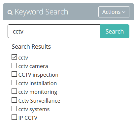The height and width of the screenshot is (126, 134).
Task: Enable the CCTV inspection checkbox
Action: tap(14, 74)
